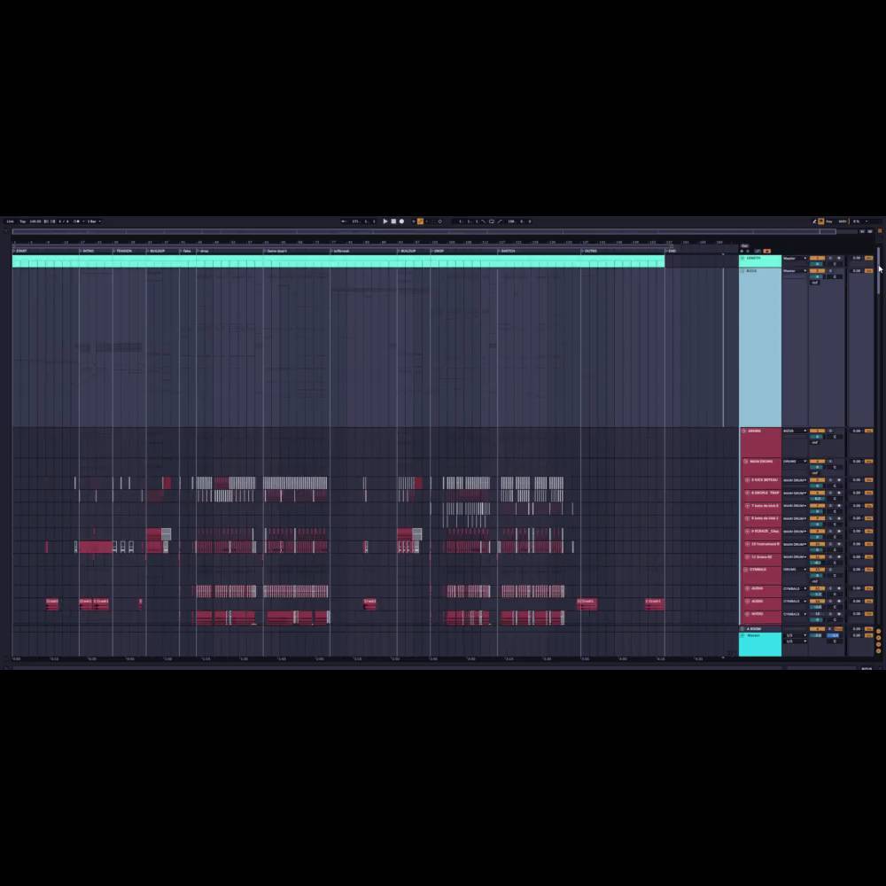Select the DROP locator marker
This screenshot has width=886, height=886.
click(x=439, y=251)
